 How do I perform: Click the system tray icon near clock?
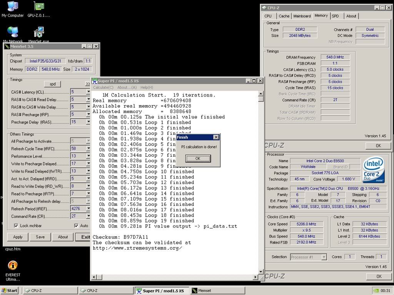click(376, 290)
